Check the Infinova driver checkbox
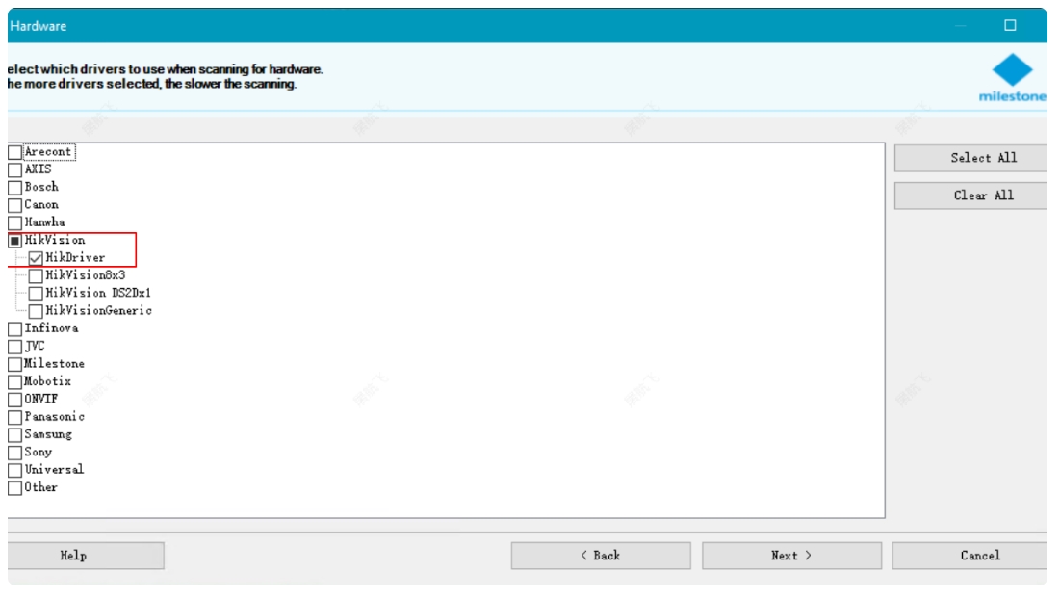The width and height of the screenshot is (1060, 598). tap(14, 328)
